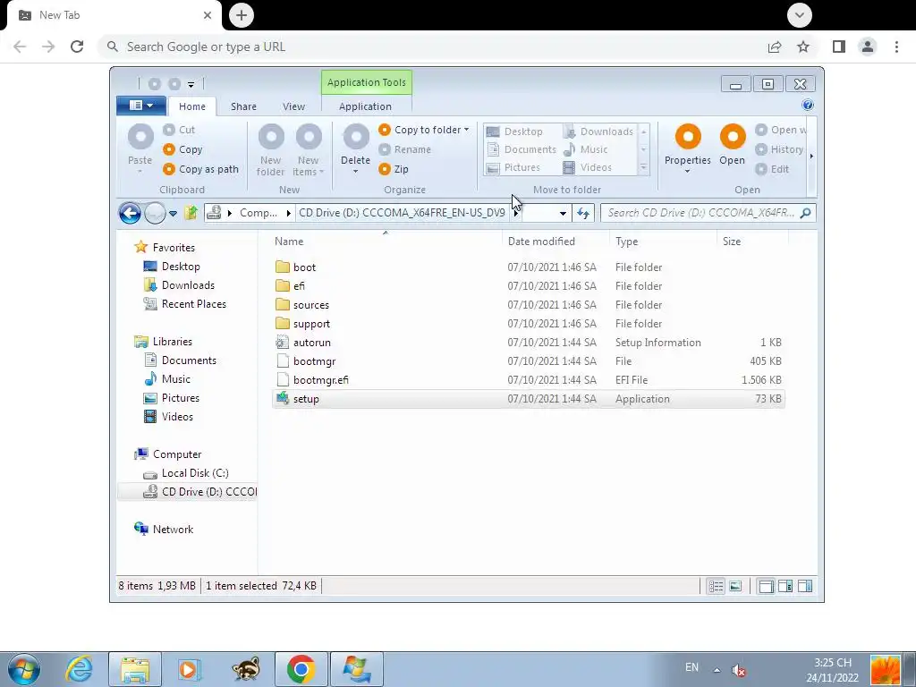
Task: Open the Windows Start button
Action: tap(23, 669)
